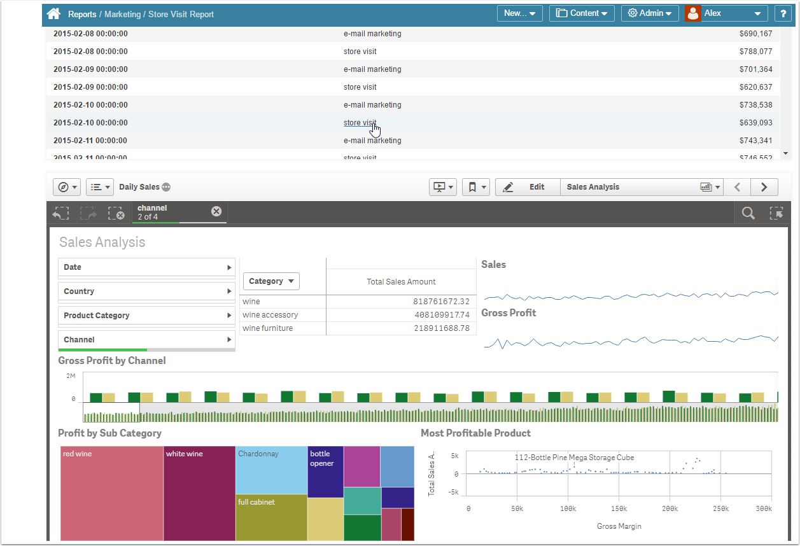
Task: Remove the channel selection
Action: (x=216, y=211)
